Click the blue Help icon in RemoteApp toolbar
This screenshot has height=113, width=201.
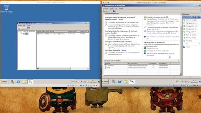click(x=114, y=11)
